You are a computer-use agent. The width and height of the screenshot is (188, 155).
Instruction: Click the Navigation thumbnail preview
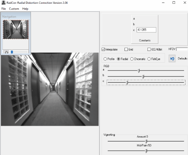16,29
